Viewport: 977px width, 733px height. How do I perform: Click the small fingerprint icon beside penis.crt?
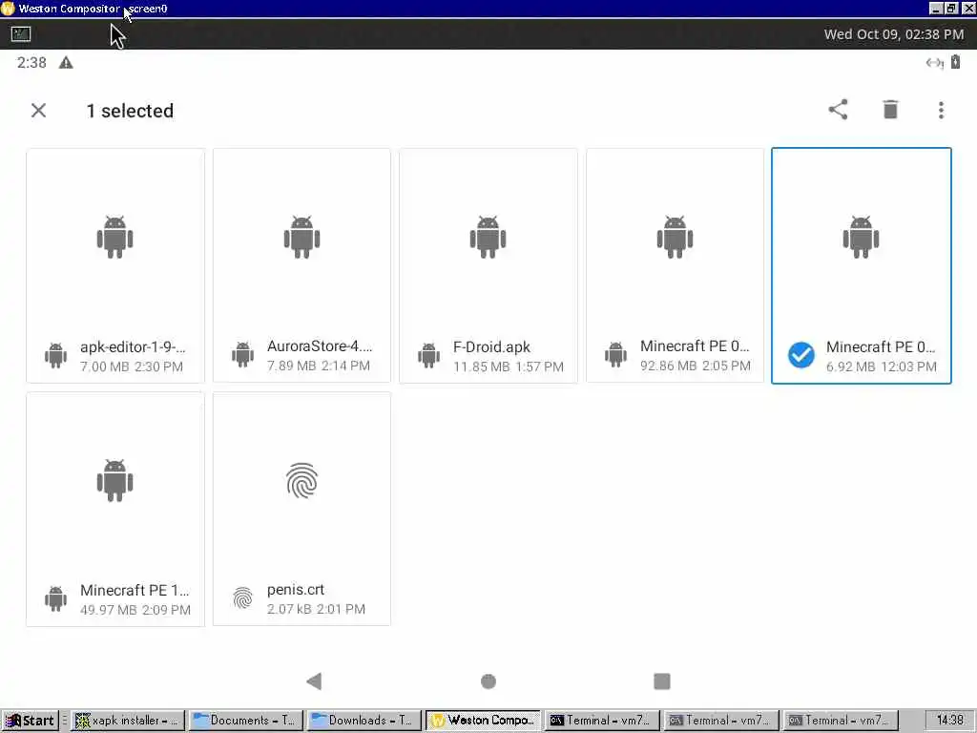[x=242, y=598]
